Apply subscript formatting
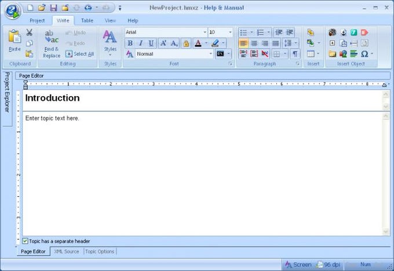394x271 pixels. [x=174, y=43]
